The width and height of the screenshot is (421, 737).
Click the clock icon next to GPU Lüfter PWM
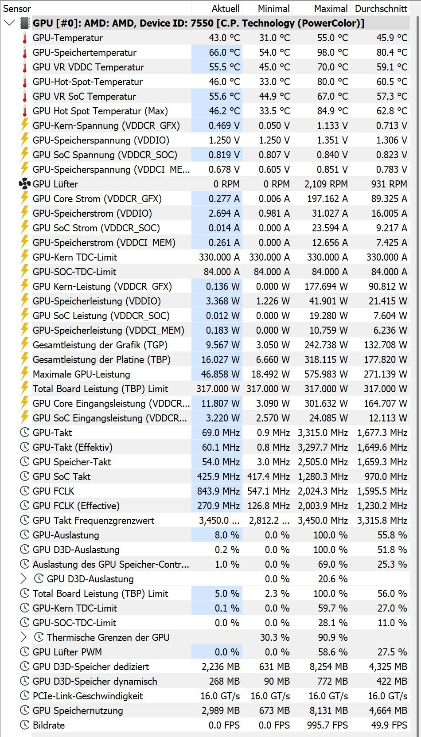pyautogui.click(x=25, y=652)
